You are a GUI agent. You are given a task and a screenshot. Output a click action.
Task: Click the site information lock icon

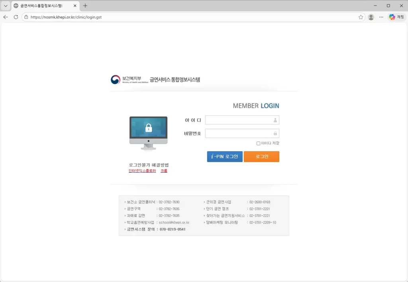click(x=26, y=17)
